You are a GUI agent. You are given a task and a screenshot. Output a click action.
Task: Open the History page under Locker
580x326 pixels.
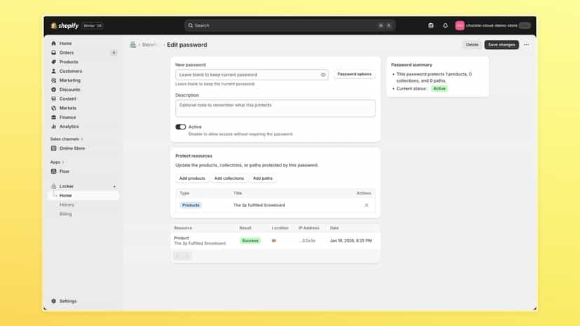tap(67, 205)
